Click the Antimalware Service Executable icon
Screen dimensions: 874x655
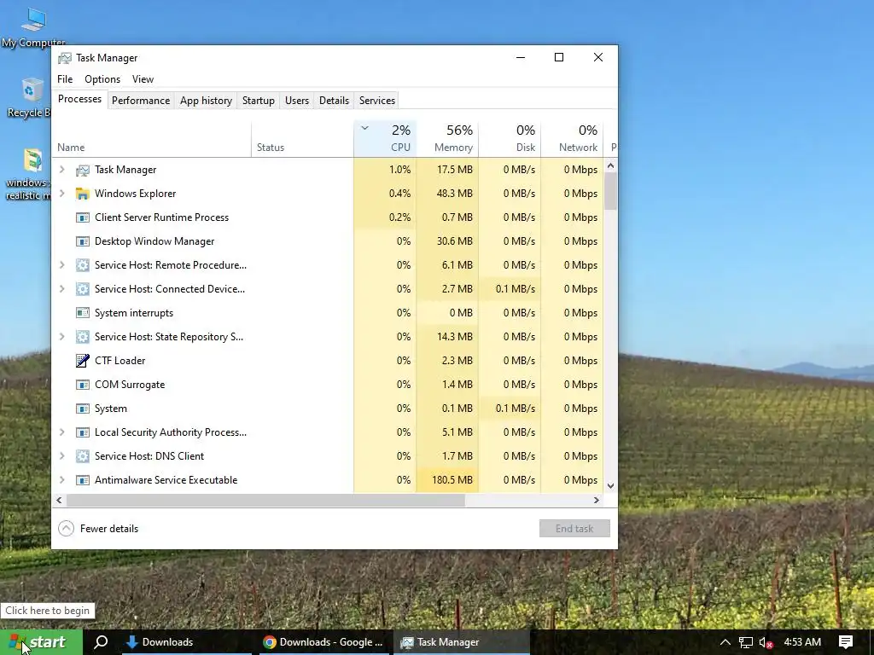[83, 480]
